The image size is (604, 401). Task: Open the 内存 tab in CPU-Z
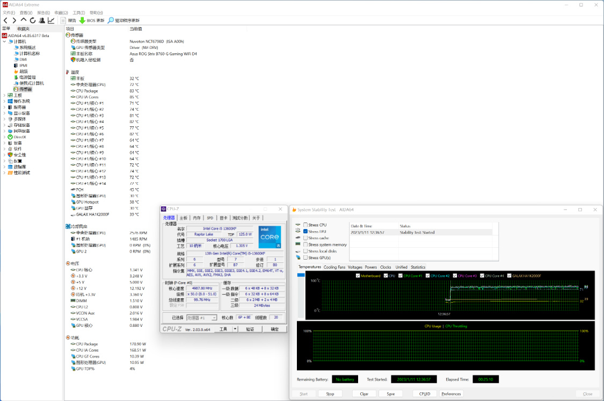click(197, 218)
